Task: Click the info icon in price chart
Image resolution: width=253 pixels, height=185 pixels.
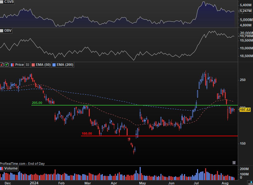Action: pyautogui.click(x=234, y=162)
